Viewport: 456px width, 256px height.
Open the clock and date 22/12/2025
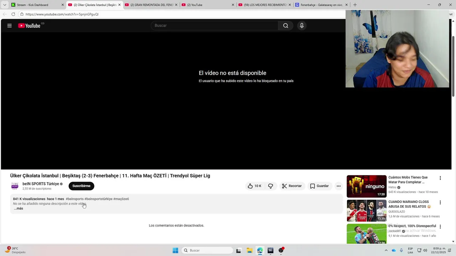coord(439,250)
